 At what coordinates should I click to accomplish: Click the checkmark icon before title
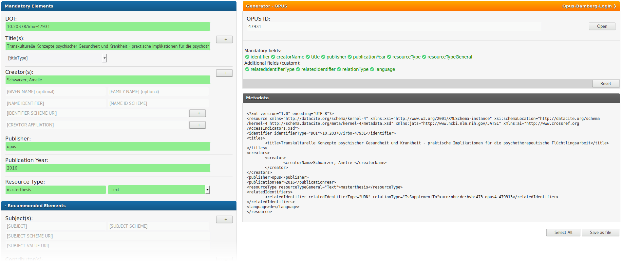tap(308, 57)
